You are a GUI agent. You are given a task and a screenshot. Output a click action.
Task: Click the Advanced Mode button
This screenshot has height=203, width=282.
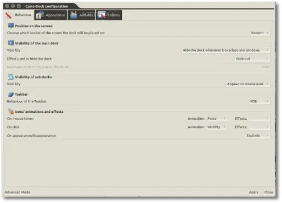pos(18,192)
